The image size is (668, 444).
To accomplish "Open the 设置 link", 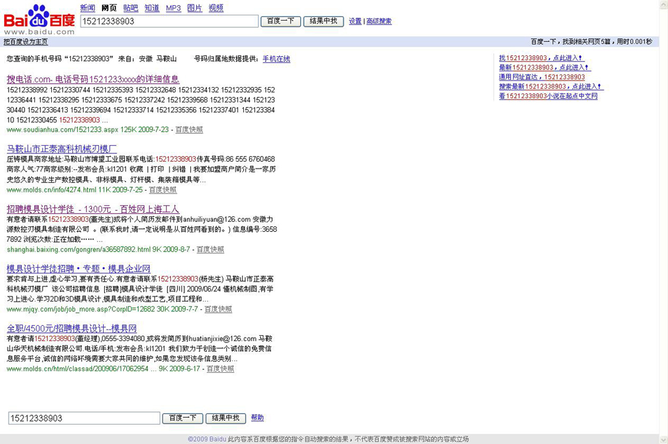I will pos(355,21).
